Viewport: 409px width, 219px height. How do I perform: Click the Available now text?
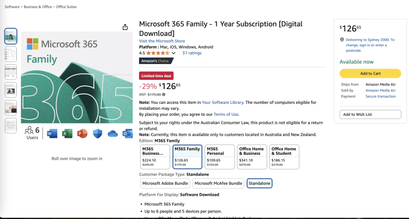tap(357, 62)
